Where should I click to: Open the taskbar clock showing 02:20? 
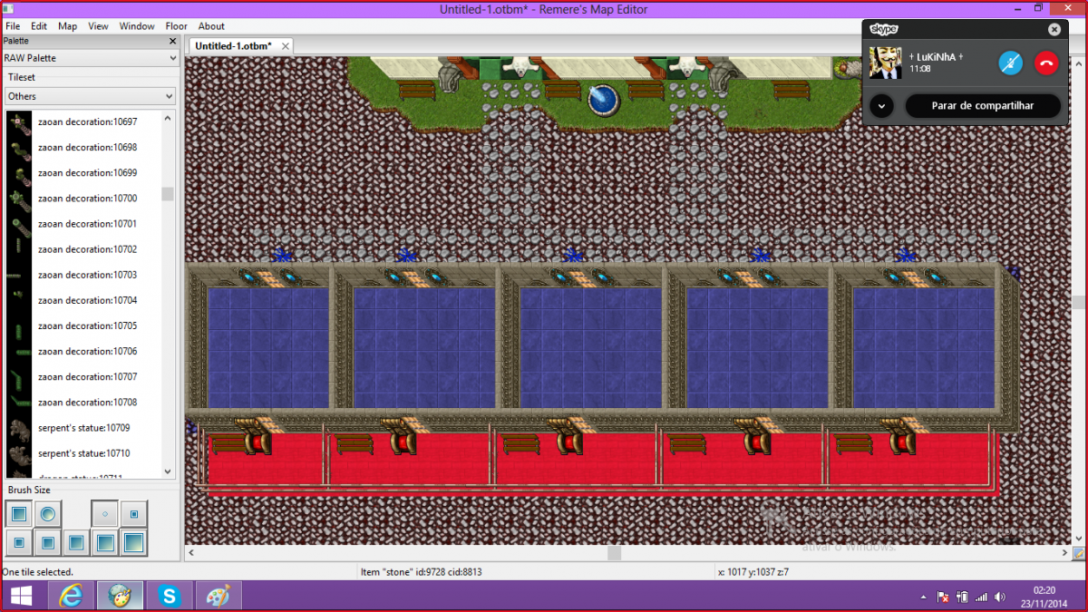pyautogui.click(x=1044, y=597)
